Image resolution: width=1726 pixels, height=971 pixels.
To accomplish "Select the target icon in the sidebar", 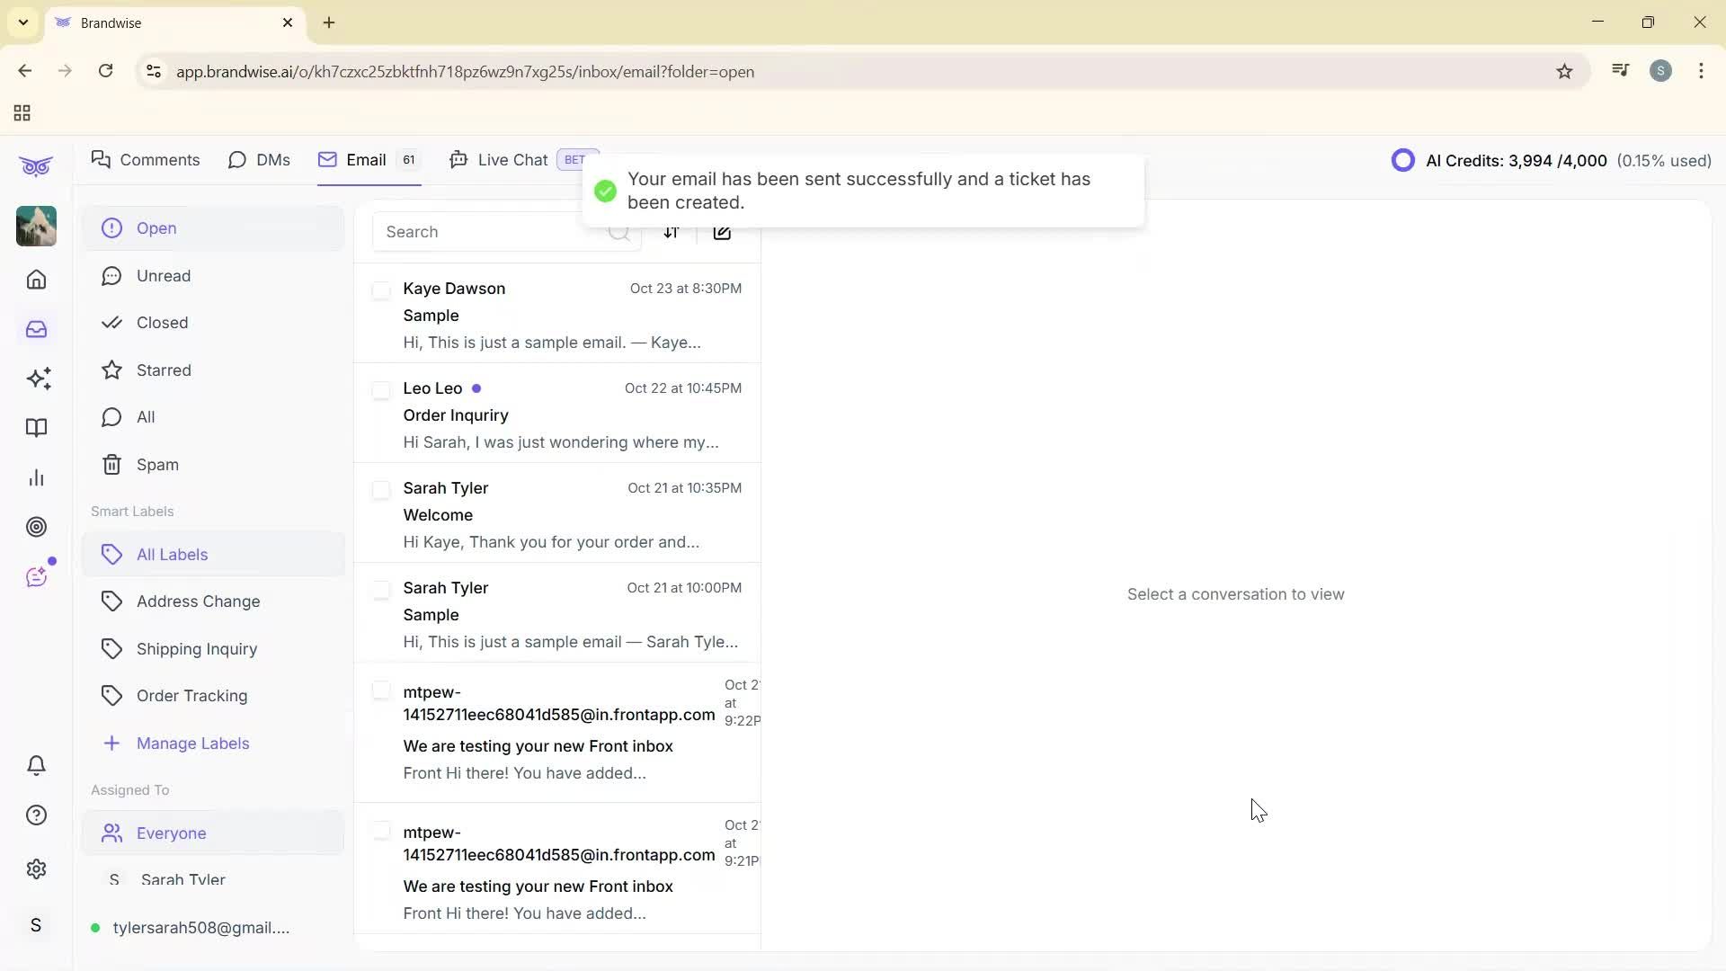I will [36, 527].
